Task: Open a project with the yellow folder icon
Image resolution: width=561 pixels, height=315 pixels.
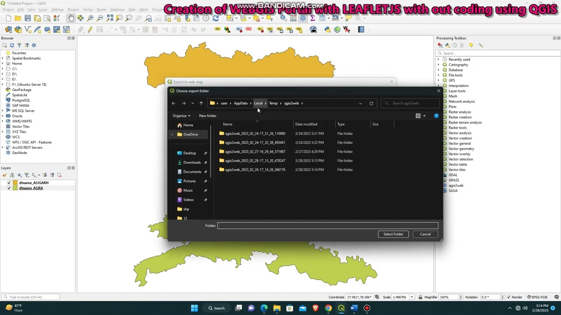Action: 18,18
